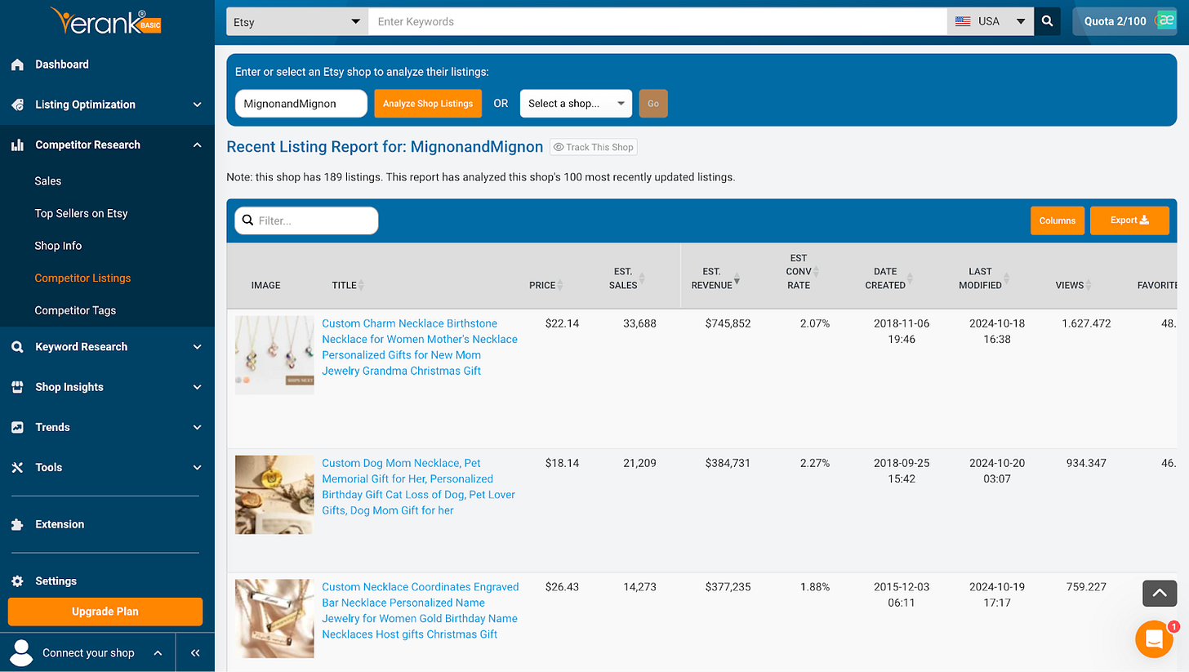This screenshot has width=1189, height=672.
Task: Click the 33,688 est. sales cell
Action: (641, 323)
